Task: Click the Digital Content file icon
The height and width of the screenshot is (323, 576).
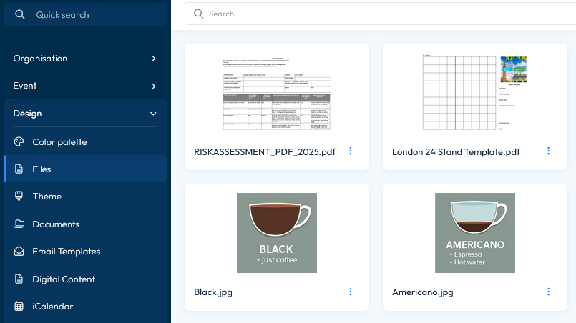Action: point(19,279)
